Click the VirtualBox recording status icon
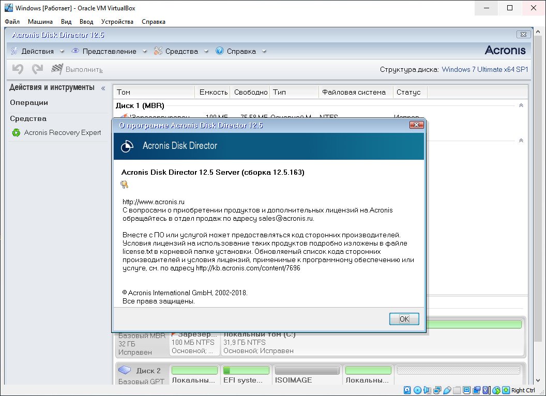This screenshot has height=396, width=546. [476, 390]
